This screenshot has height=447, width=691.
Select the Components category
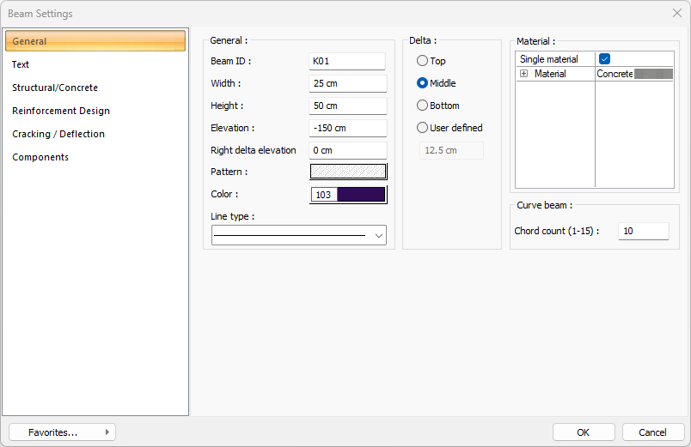coord(40,157)
